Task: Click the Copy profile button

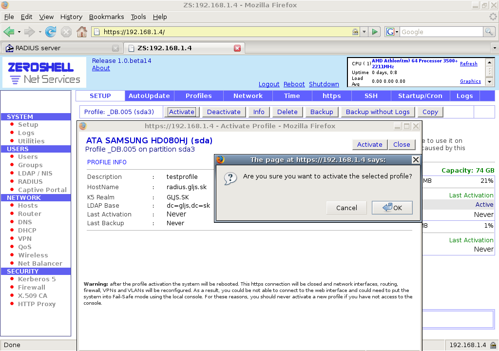Action: 430,112
